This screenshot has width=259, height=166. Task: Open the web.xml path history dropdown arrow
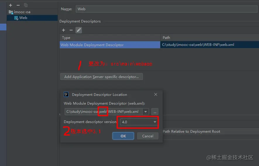pyautogui.click(x=145, y=112)
